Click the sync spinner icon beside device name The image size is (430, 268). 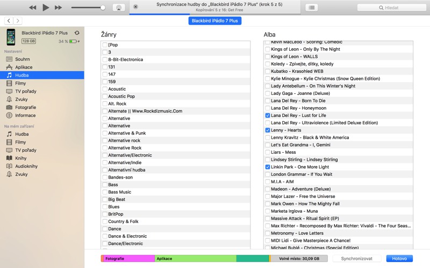(77, 33)
